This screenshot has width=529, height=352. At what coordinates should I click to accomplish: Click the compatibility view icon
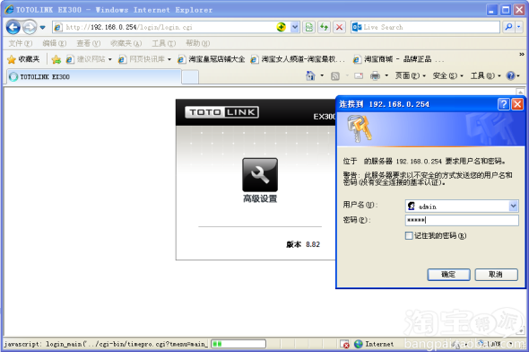pos(309,27)
